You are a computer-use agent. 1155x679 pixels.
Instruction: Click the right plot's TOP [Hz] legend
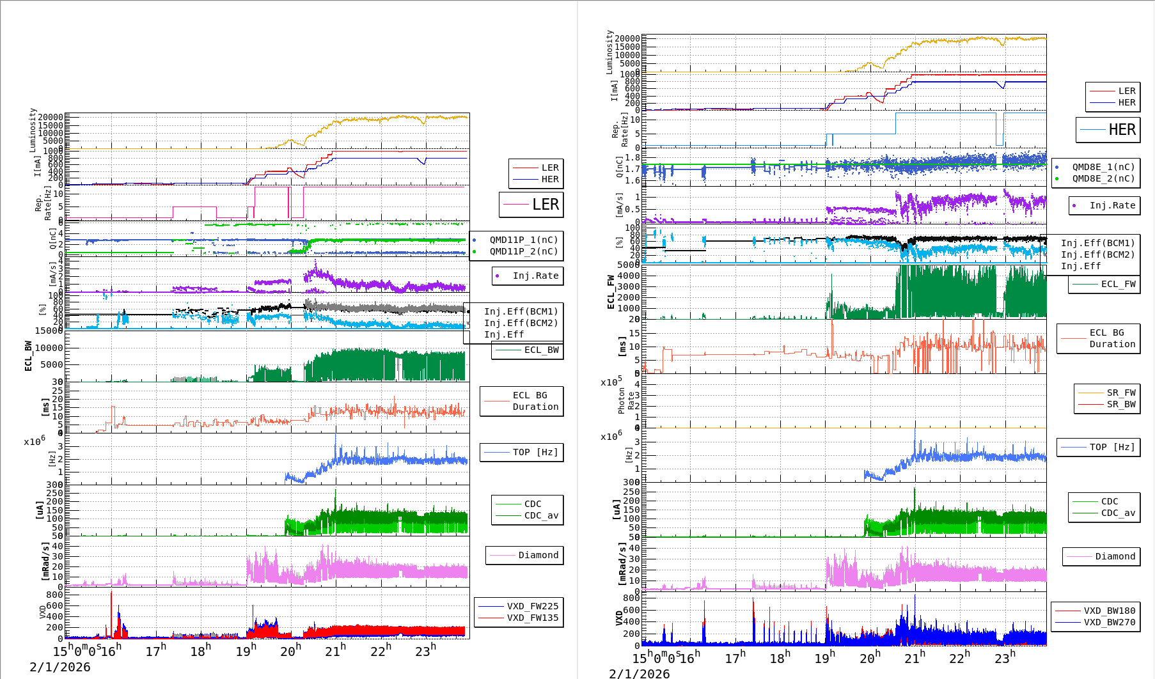point(1097,447)
